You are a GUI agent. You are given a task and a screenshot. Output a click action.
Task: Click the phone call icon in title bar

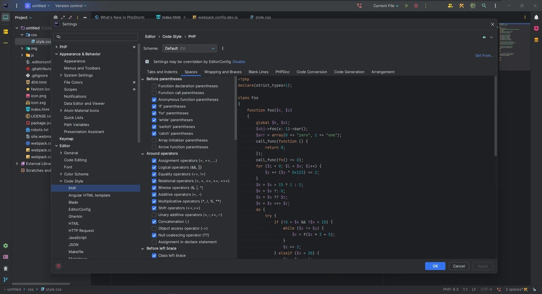[x=360, y=6]
